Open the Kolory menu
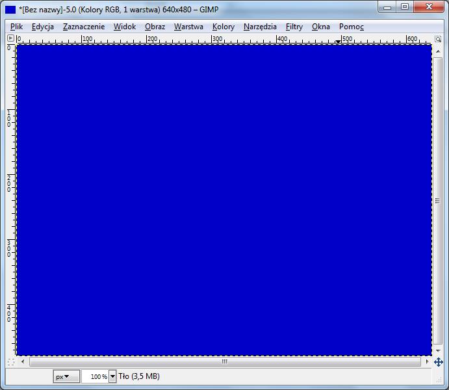449x390 pixels. (x=224, y=27)
